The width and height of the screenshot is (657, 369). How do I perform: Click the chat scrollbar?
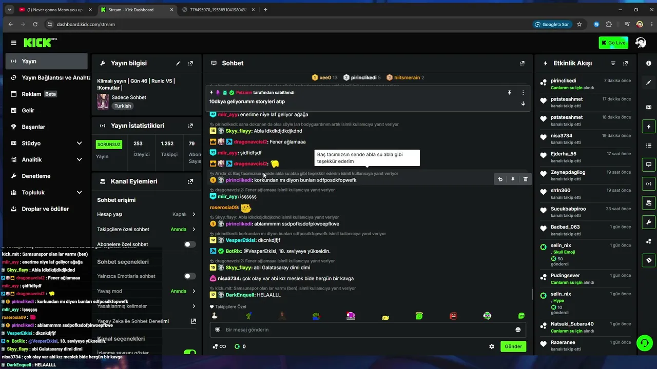coord(532,295)
